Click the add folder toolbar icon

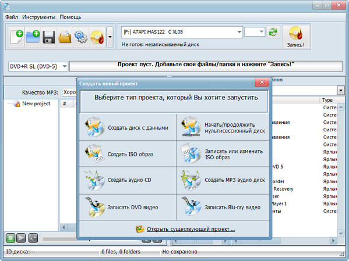click(33, 37)
